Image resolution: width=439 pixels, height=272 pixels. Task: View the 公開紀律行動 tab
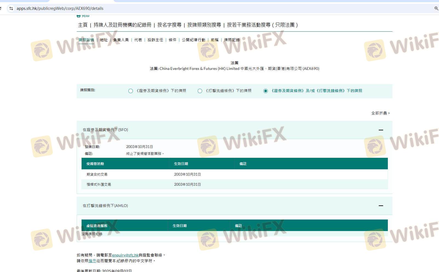(193, 40)
